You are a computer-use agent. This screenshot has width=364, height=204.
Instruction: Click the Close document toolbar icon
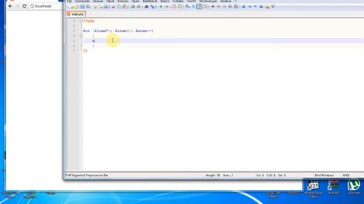point(95,7)
